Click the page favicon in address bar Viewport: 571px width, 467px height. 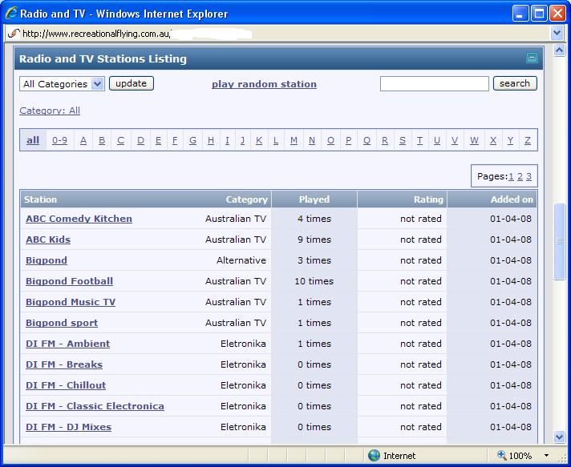click(x=13, y=34)
